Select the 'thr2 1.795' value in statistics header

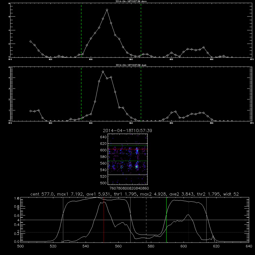[x=208, y=194]
